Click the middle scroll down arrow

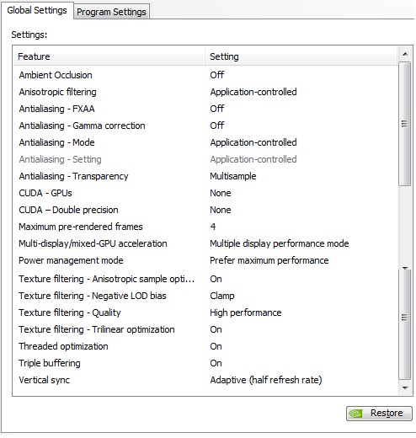(405, 268)
